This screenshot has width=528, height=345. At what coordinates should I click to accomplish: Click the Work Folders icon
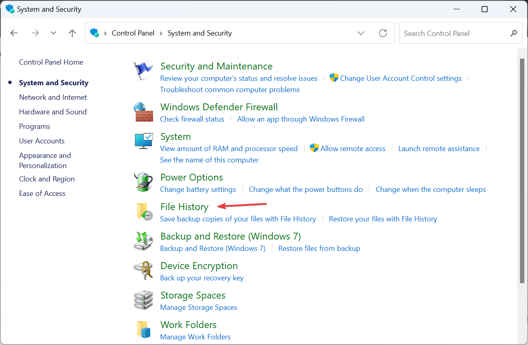[x=144, y=330]
